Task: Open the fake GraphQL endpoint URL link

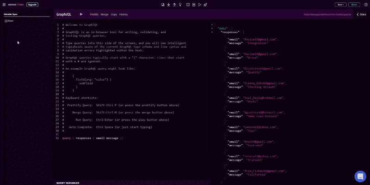Action: pyautogui.click(x=327, y=15)
